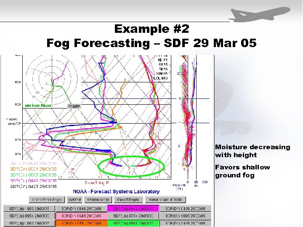The image size is (303, 227).
Task: Select the orange SDF(Dn) 0551 sounding button
Action: coord(81,223)
